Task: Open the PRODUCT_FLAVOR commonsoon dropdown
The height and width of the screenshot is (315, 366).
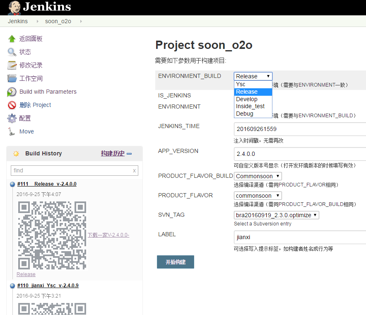Action: [x=258, y=196]
